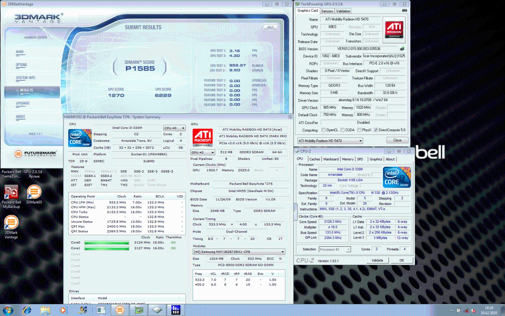Open the Processor #1 selection dropdown in CPU-Z

(335, 249)
